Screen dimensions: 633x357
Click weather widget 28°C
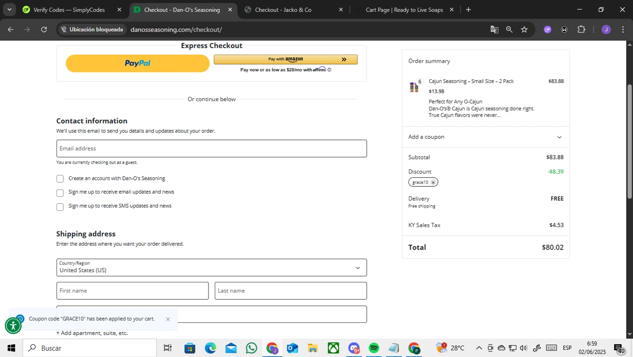(450, 348)
